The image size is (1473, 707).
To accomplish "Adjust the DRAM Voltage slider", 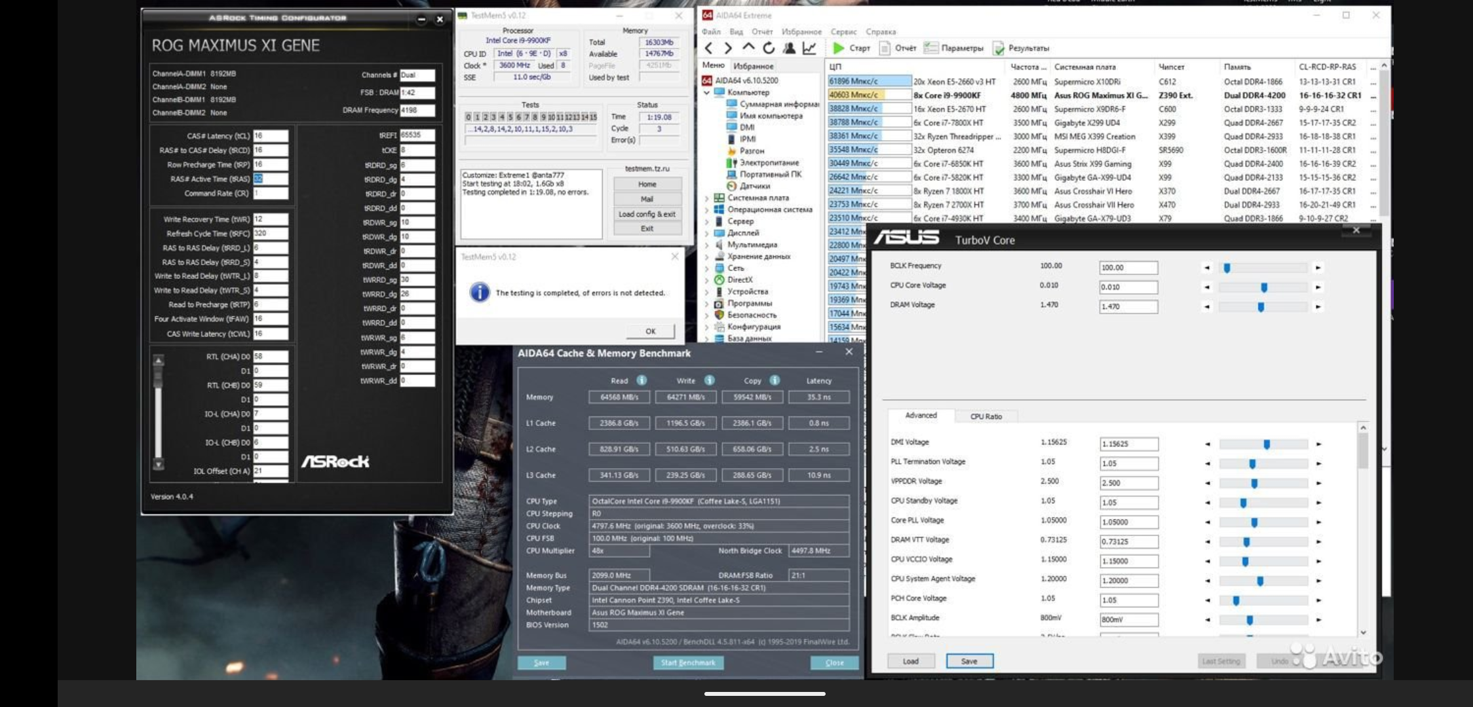I will (1261, 306).
